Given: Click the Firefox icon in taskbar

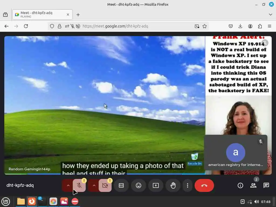Looking at the screenshot, I should point(32,201).
